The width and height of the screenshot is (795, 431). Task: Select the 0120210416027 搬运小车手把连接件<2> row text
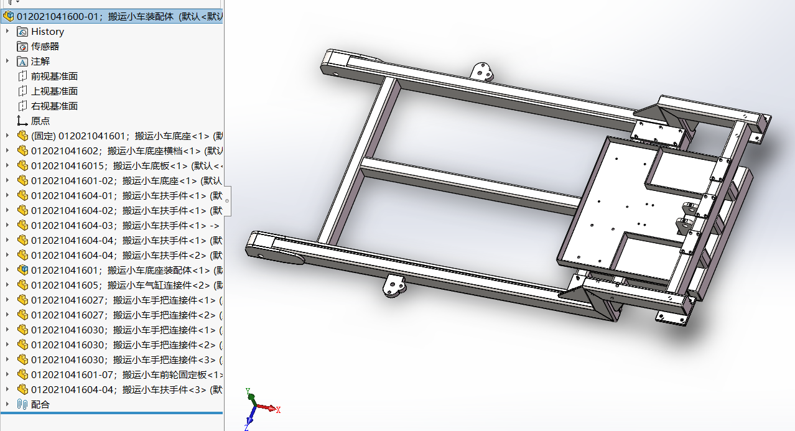tap(127, 315)
